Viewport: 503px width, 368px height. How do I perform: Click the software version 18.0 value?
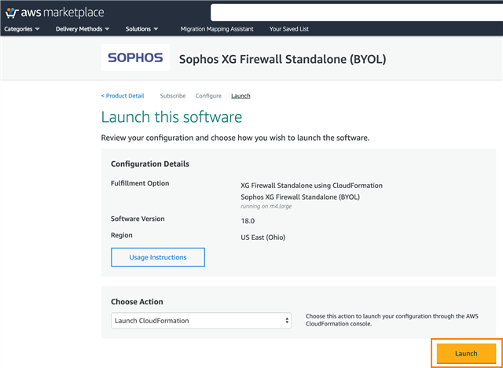click(x=248, y=220)
